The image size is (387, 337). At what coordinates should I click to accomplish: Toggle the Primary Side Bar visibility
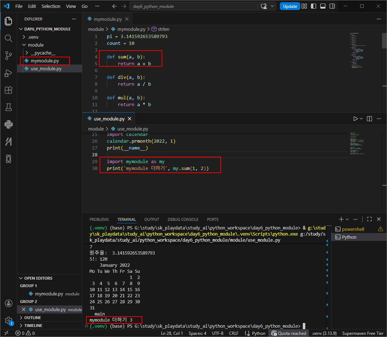(x=314, y=6)
